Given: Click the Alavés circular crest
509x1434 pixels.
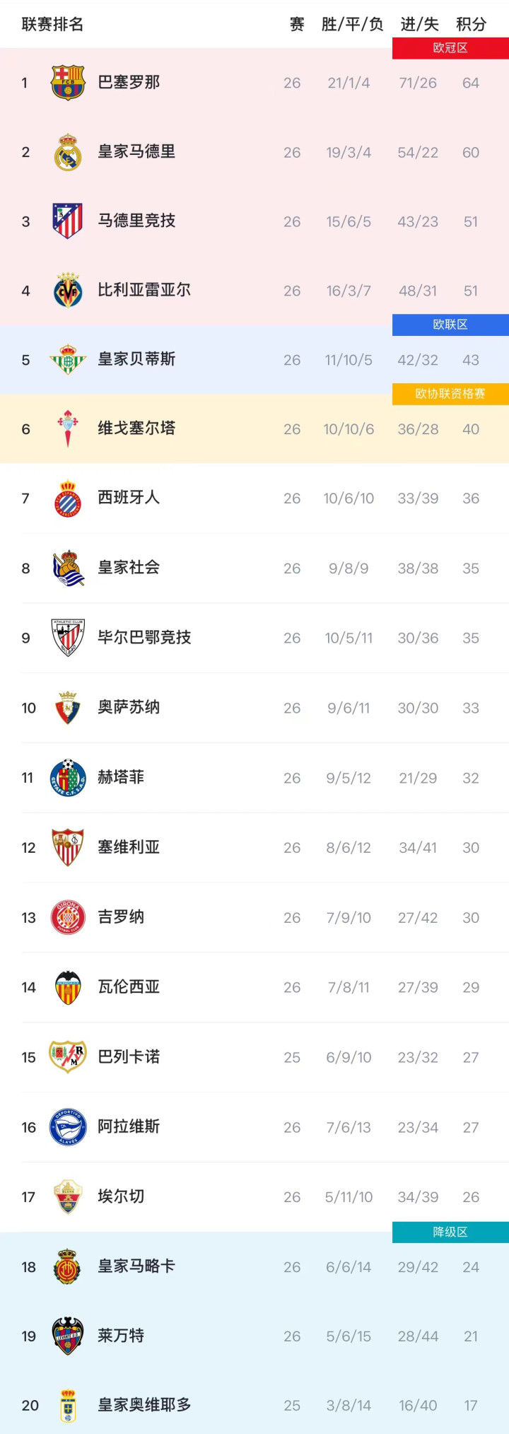Looking at the screenshot, I should (68, 1127).
